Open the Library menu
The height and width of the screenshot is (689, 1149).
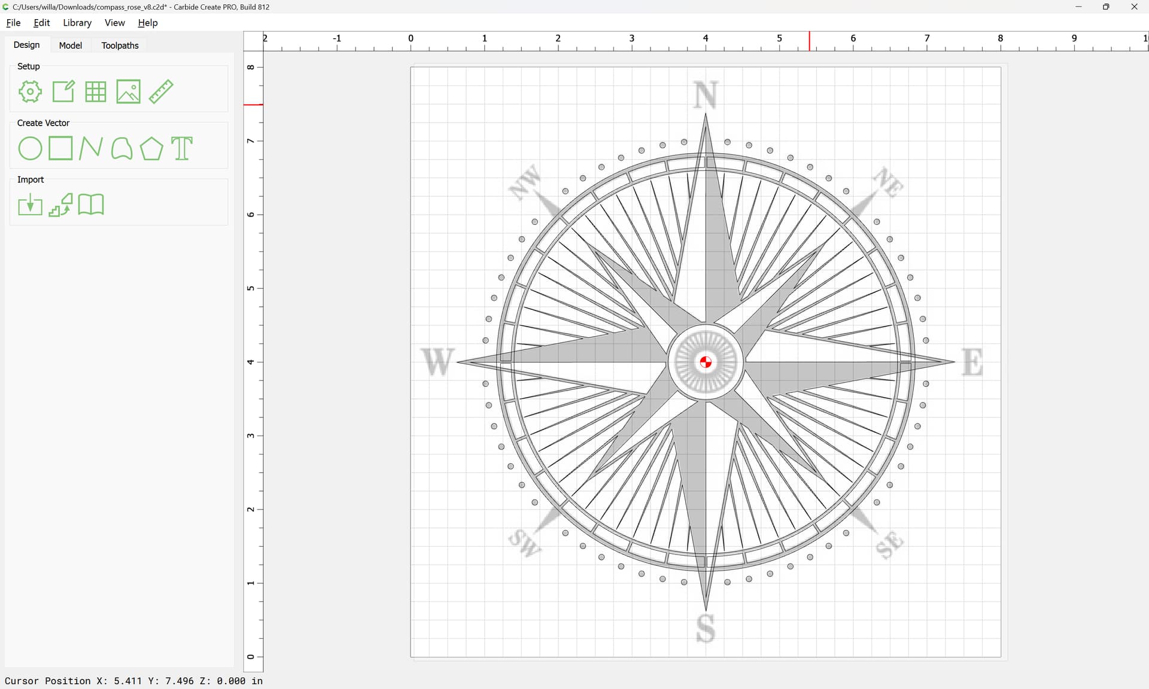point(77,23)
